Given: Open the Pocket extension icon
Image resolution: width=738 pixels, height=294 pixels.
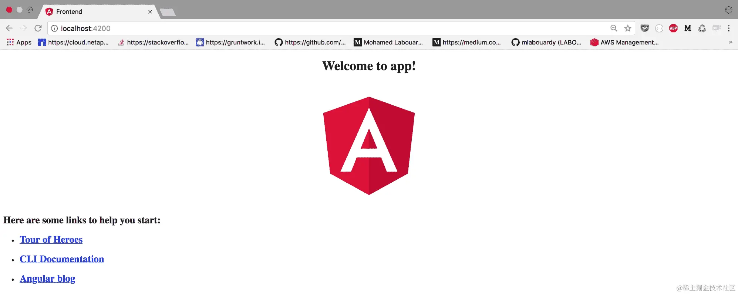Looking at the screenshot, I should pos(645,28).
